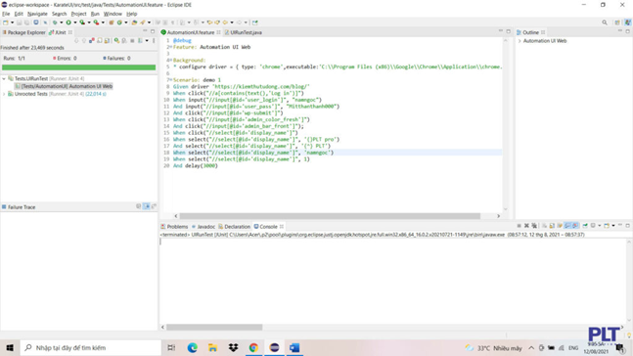Open the Open Console dropdown arrow
This screenshot has height=356, width=633.
click(613, 225)
